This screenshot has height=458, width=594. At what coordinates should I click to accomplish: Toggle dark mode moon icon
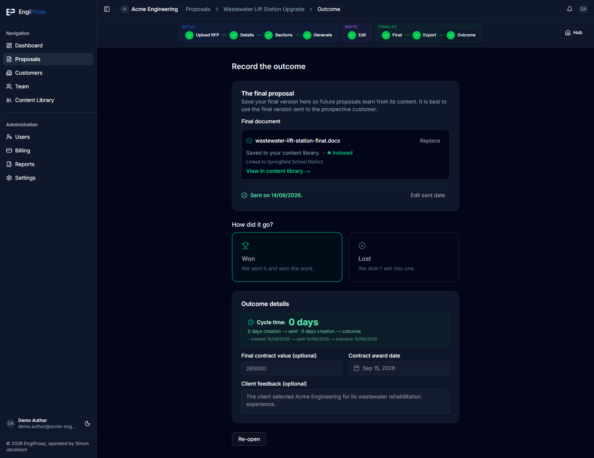coord(88,423)
